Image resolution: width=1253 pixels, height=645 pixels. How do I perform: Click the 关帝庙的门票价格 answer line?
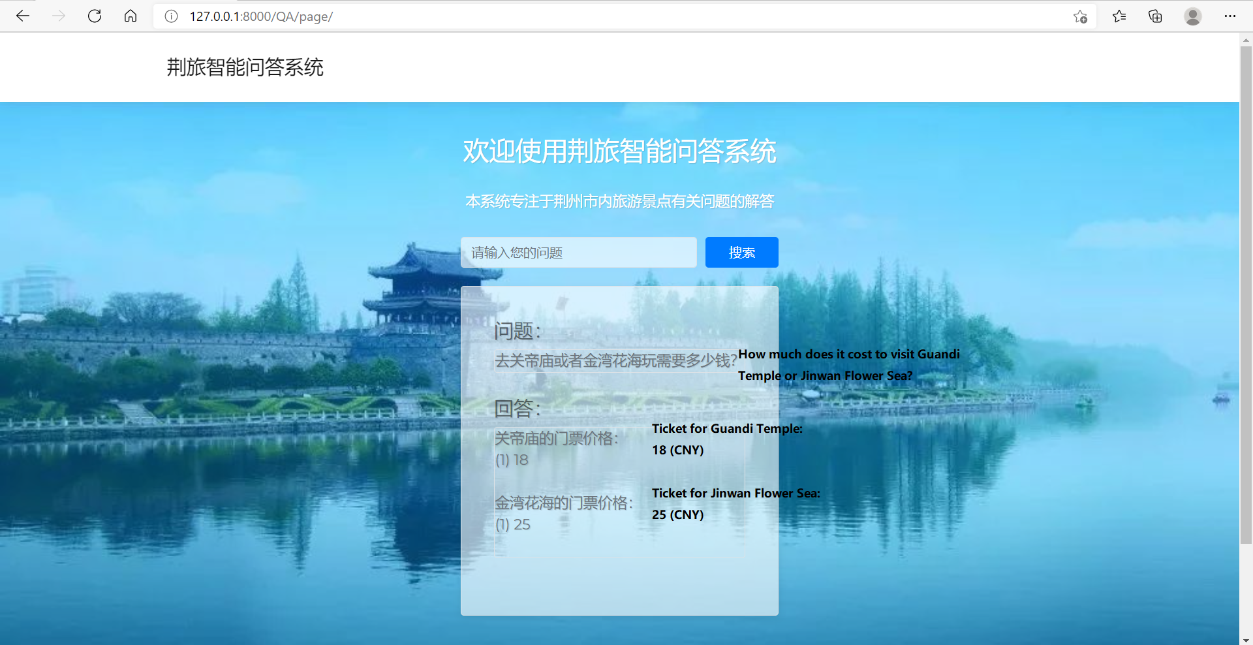pos(556,438)
